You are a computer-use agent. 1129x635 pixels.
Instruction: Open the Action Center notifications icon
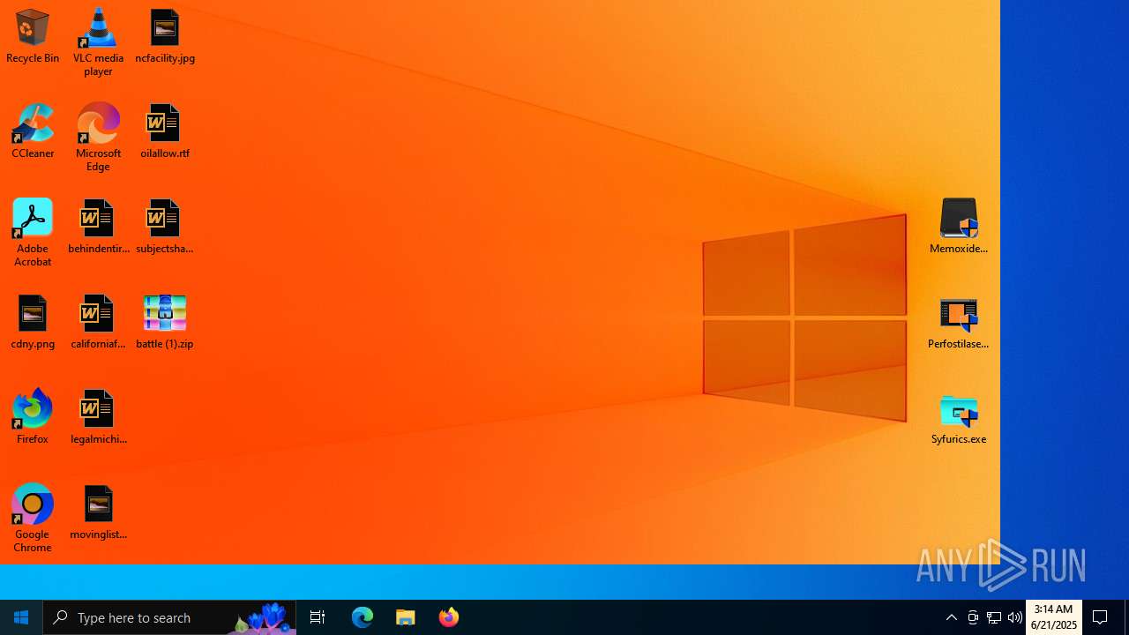1101,617
